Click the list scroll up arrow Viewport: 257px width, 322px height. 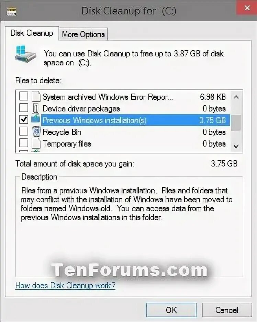click(x=236, y=97)
